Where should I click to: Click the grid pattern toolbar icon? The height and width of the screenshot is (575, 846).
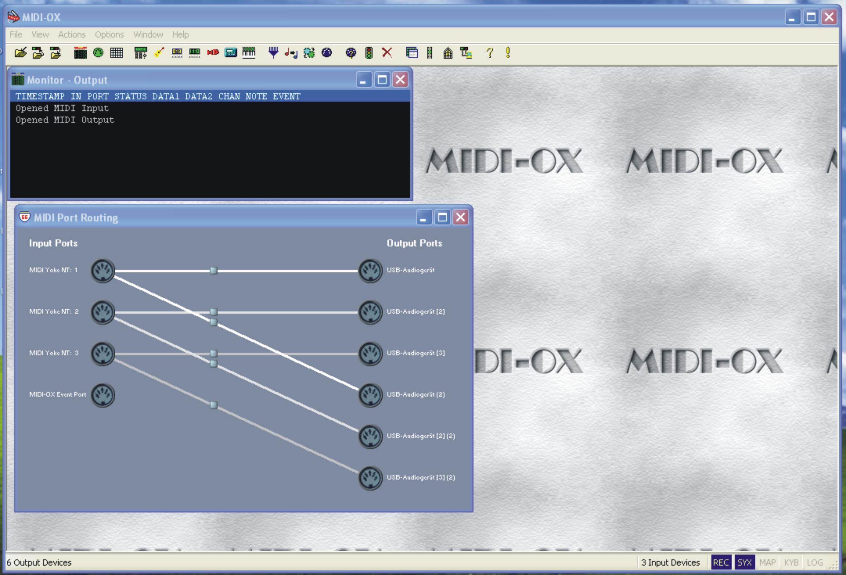[x=116, y=53]
